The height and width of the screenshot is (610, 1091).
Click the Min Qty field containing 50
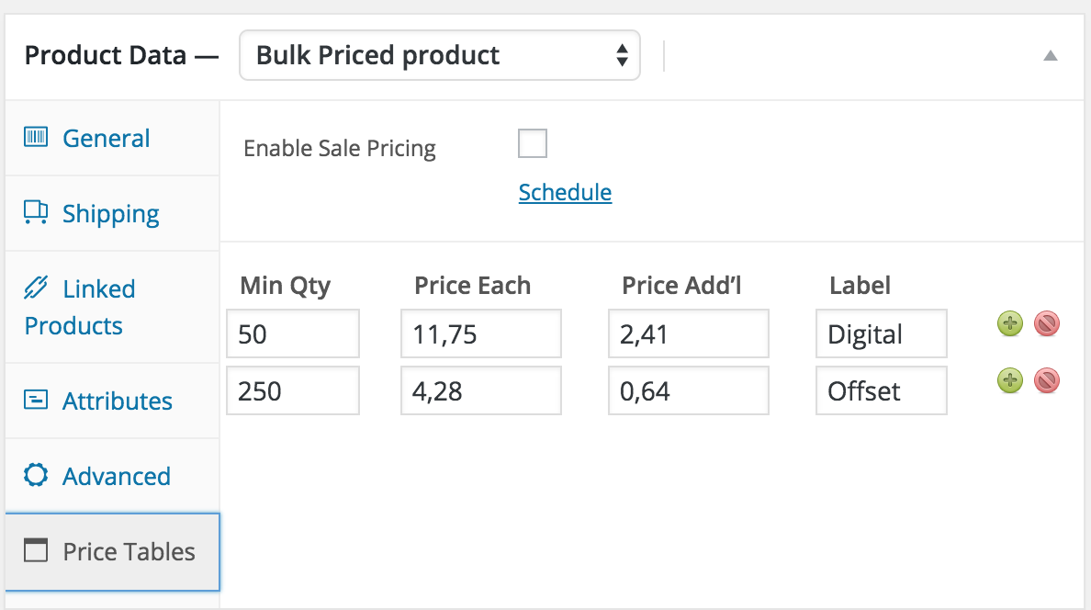[292, 333]
